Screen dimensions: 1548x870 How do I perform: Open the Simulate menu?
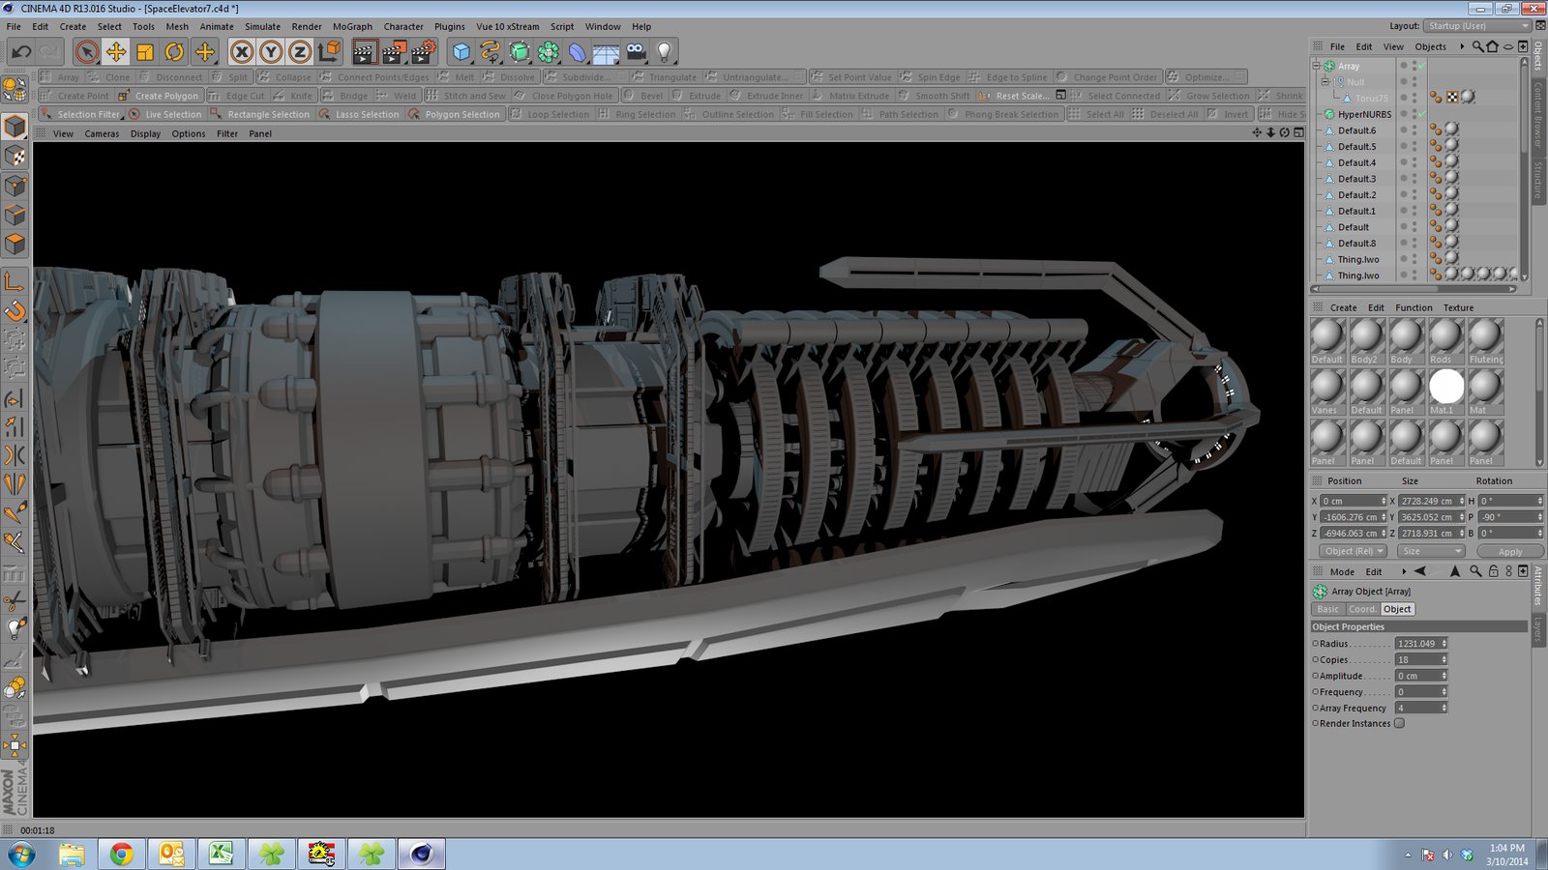[x=262, y=26]
